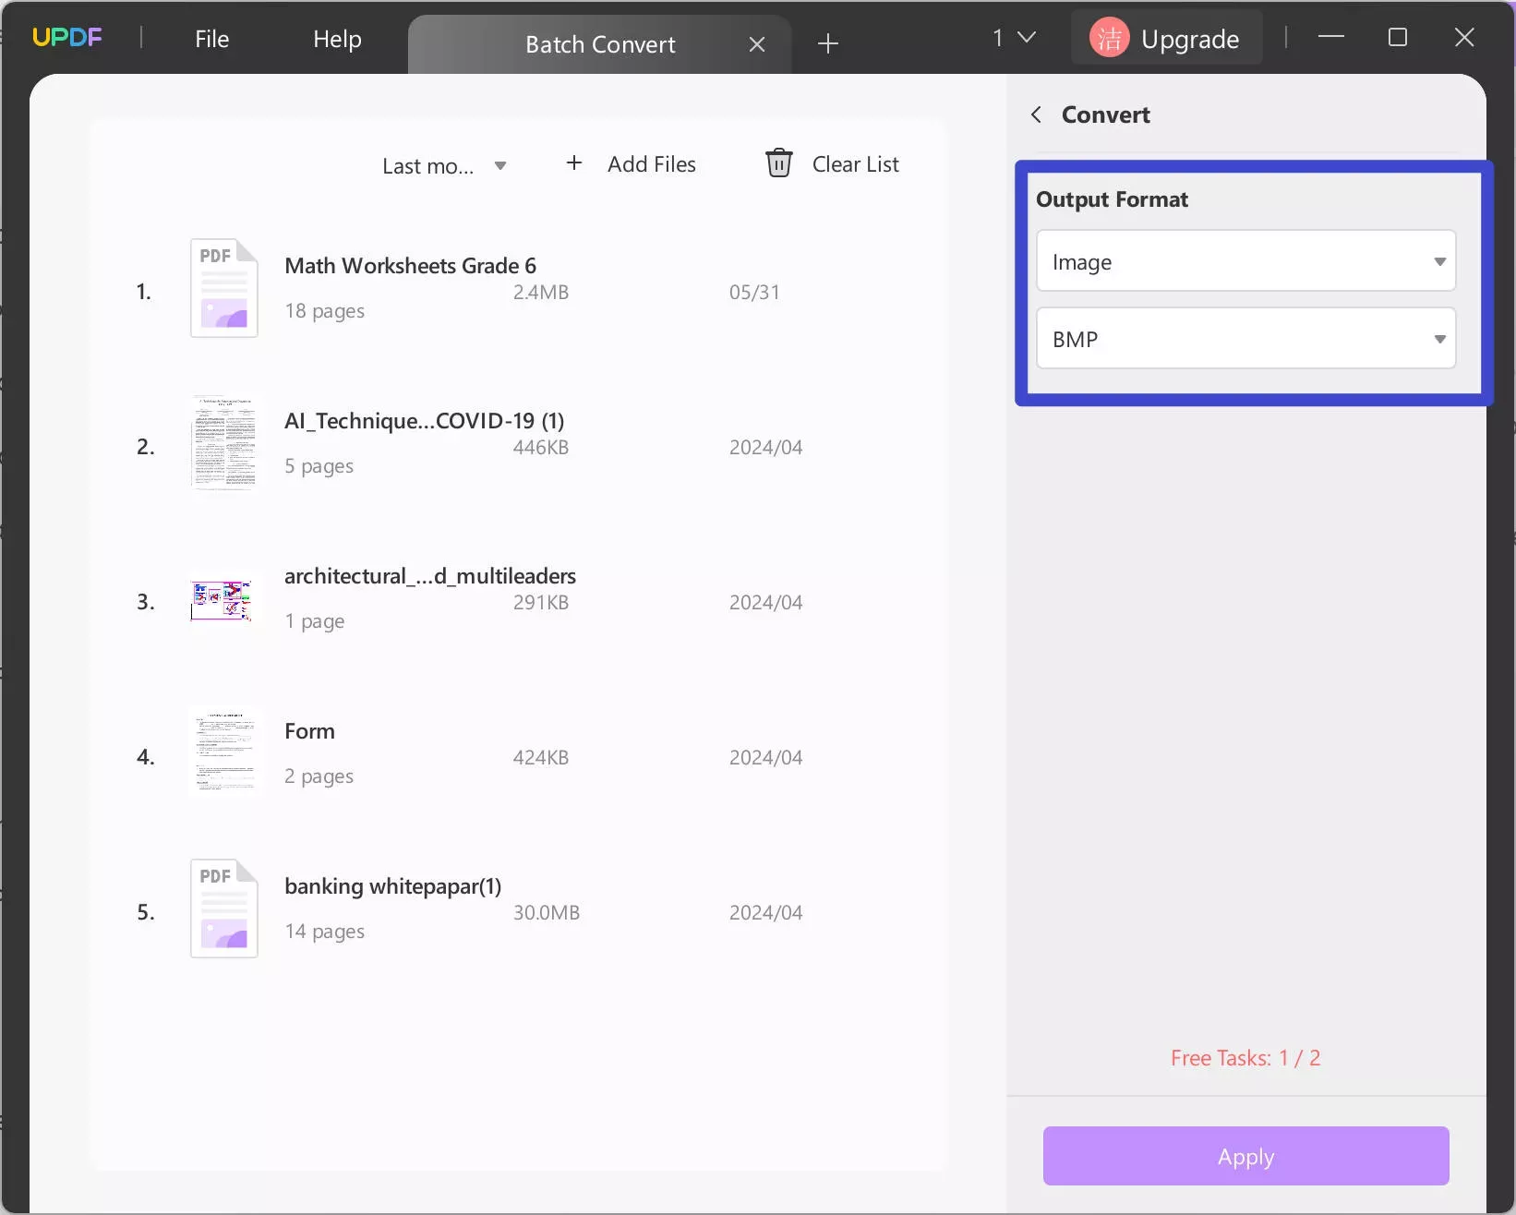Click Clear List label
This screenshot has width=1516, height=1215.
[x=856, y=164]
